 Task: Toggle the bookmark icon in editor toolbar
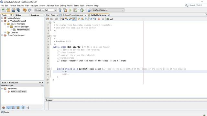tap(86, 19)
